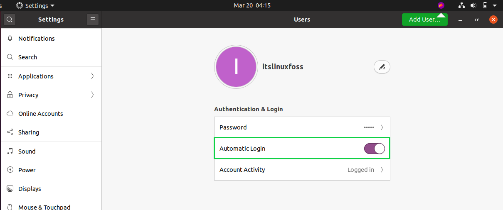
Task: Click the clock showing Mar 20 04:15
Action: [252, 5]
